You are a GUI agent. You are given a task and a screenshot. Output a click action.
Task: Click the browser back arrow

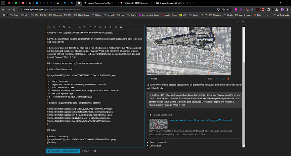[3, 10]
